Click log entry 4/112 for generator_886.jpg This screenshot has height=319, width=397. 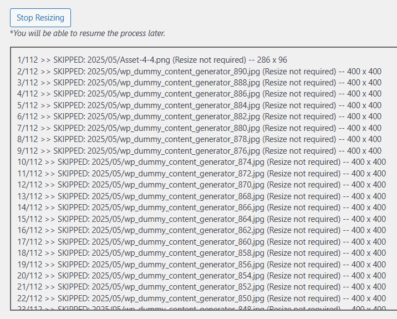198,94
